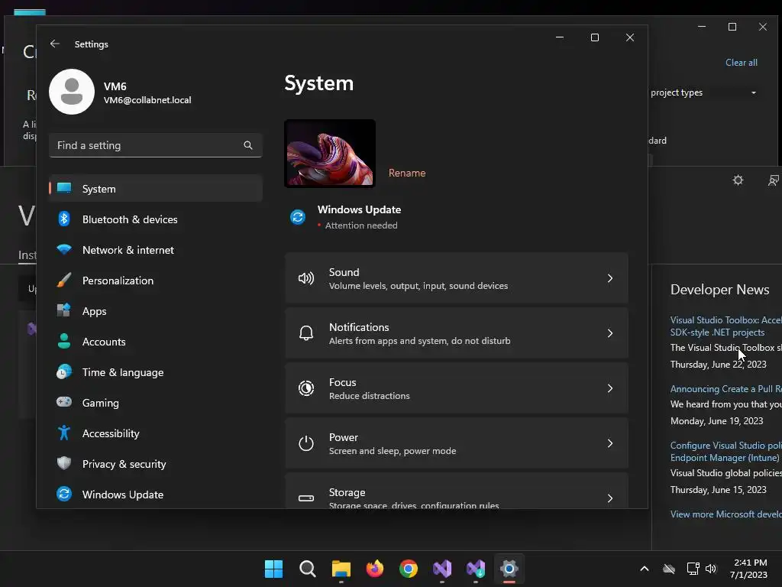This screenshot has height=587, width=782.
Task: Open taskbar Search
Action: 307,569
